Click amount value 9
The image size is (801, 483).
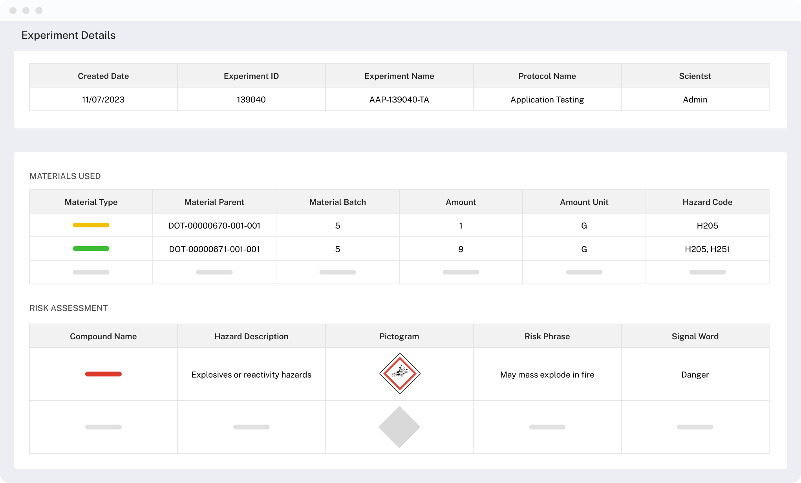pyautogui.click(x=461, y=249)
